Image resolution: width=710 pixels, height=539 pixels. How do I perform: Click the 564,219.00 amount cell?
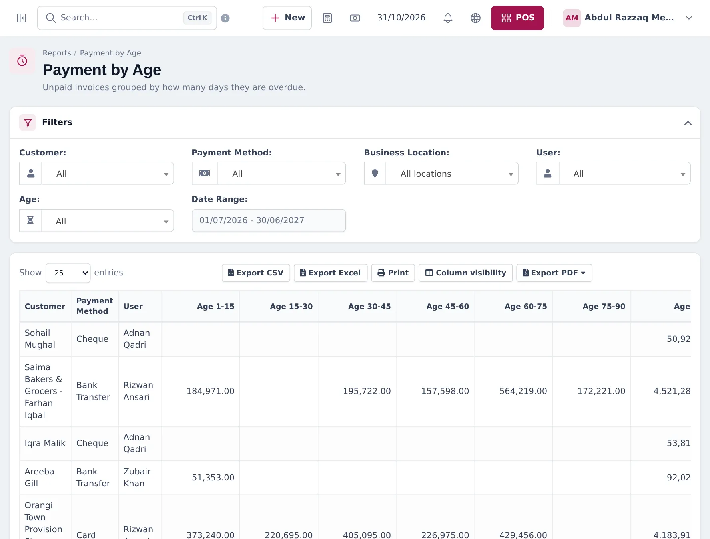point(514,391)
